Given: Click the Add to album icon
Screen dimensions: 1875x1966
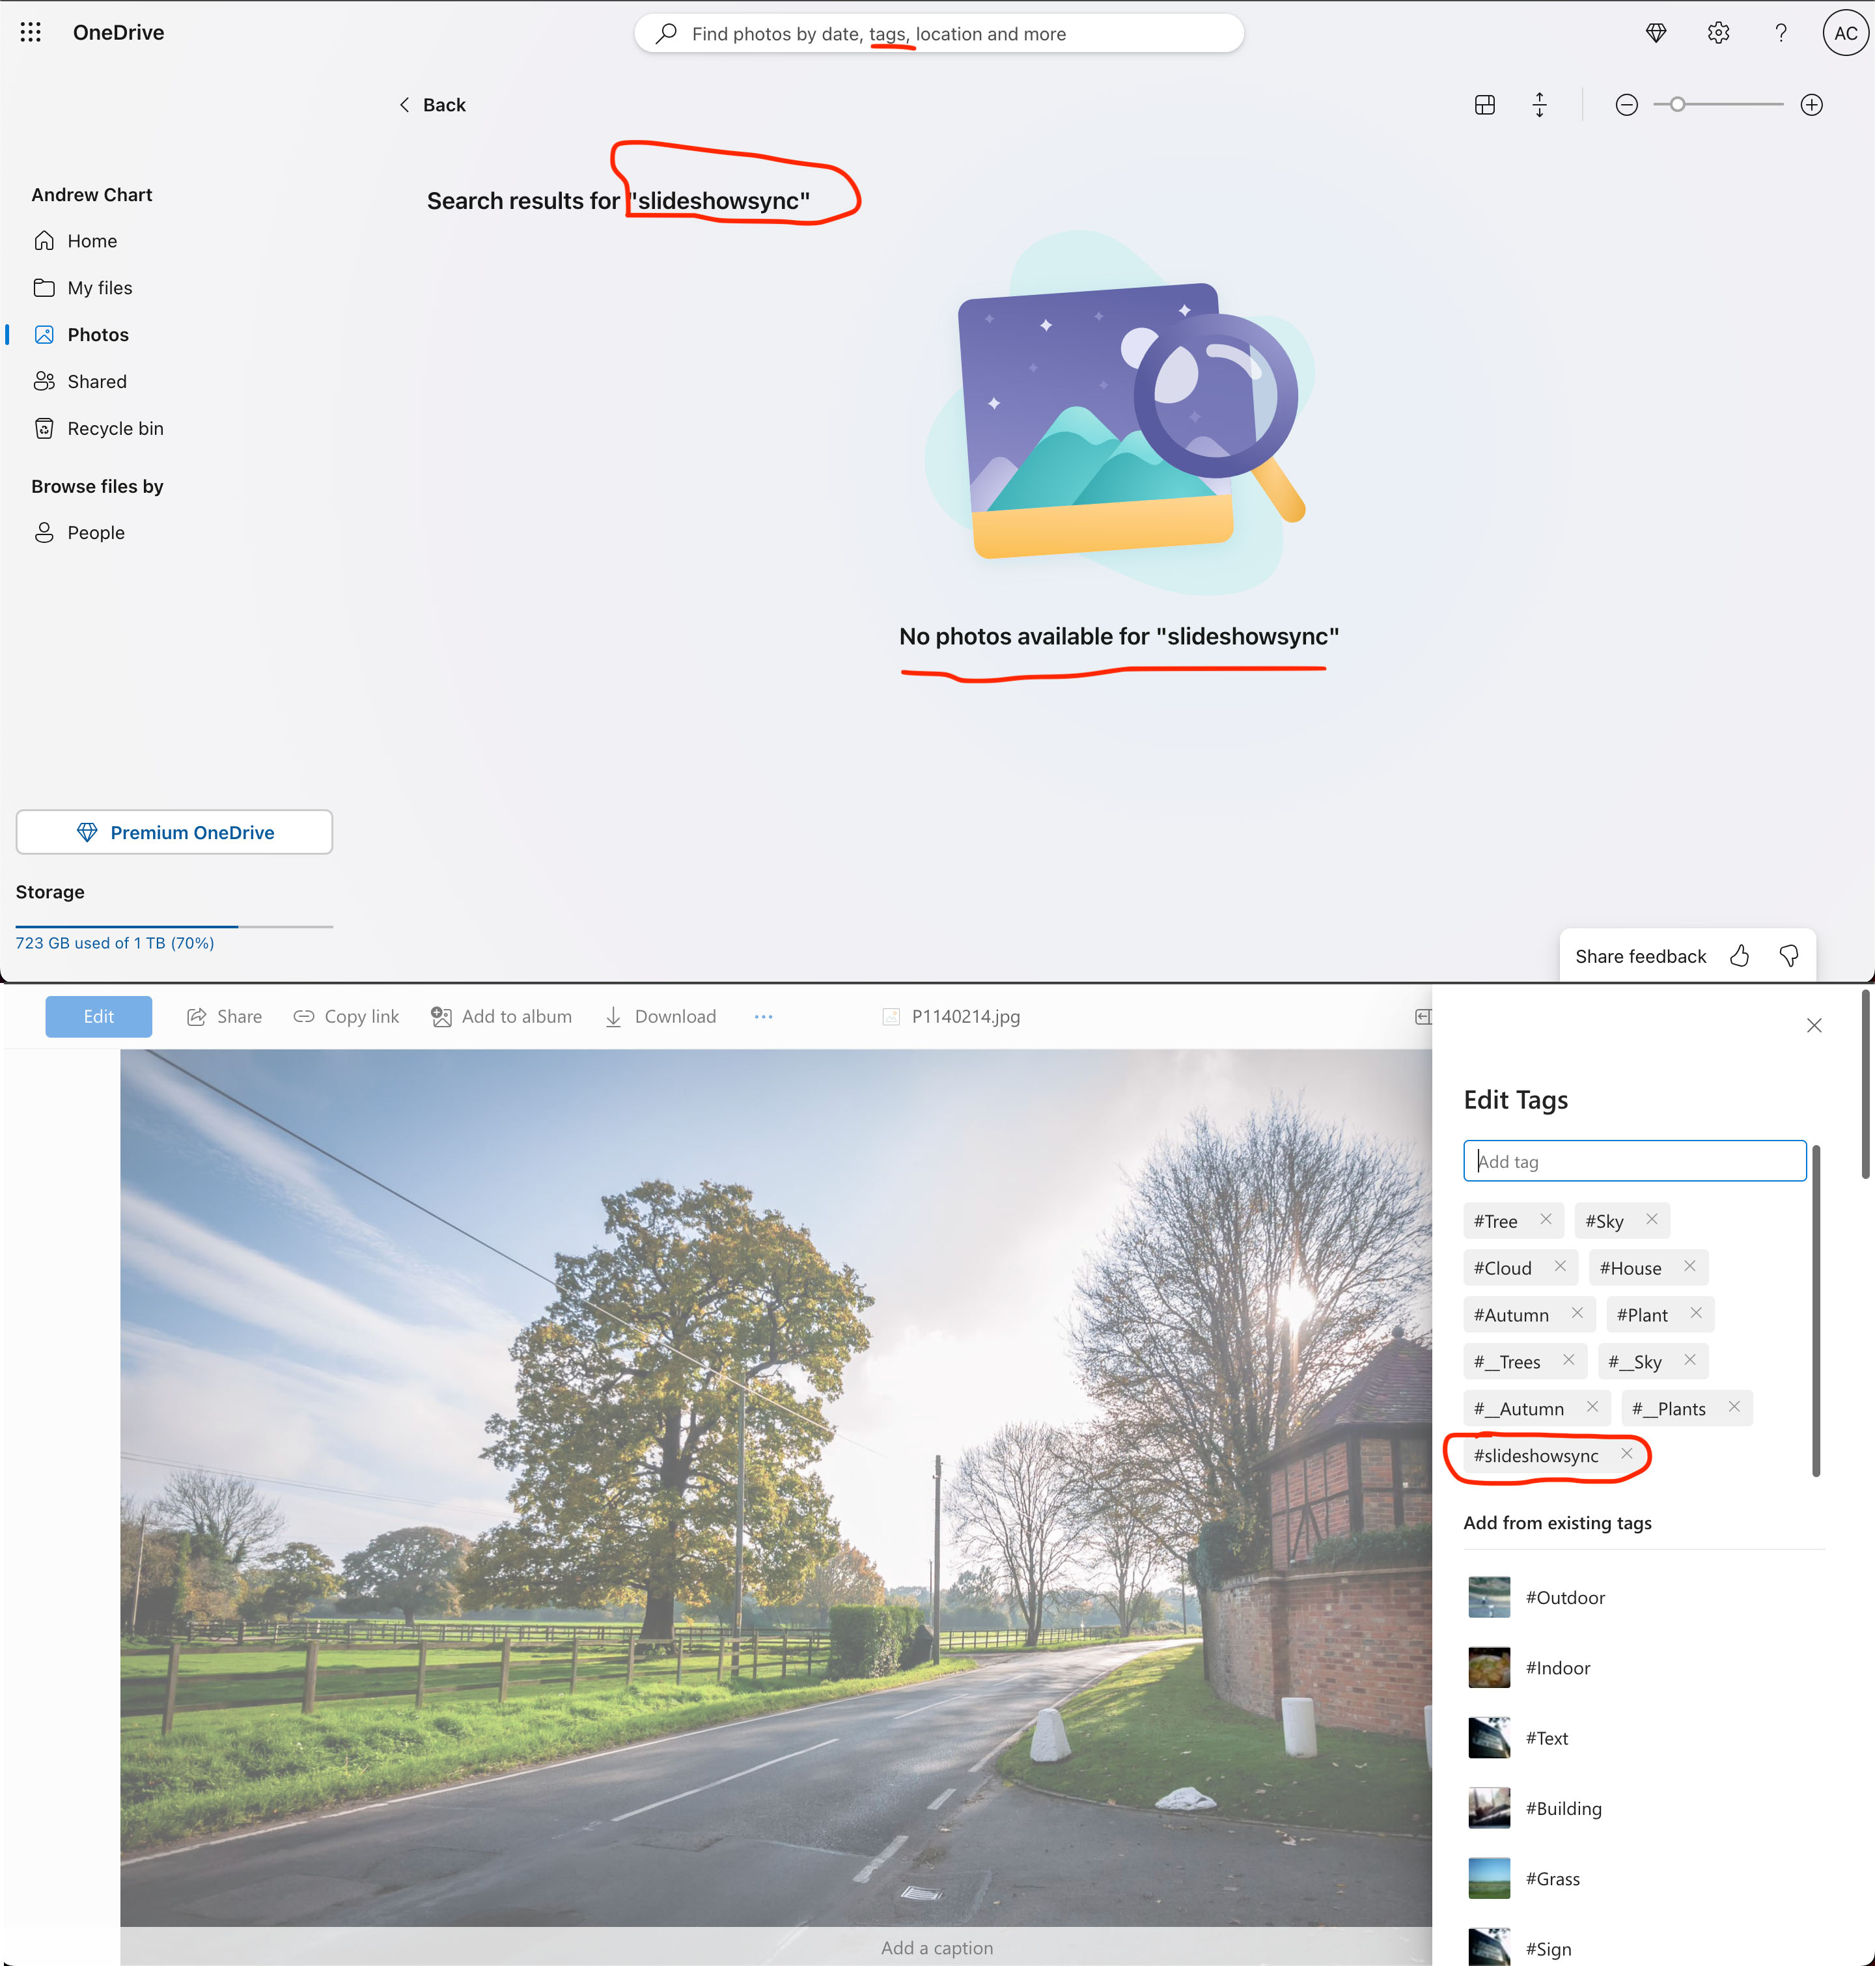Looking at the screenshot, I should (x=441, y=1016).
